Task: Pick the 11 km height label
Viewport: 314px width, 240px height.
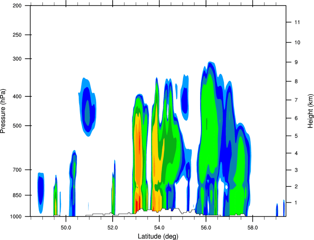Action: [297, 22]
